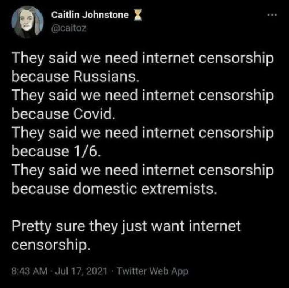Image resolution: width=289 pixels, height=288 pixels.
Task: Click the final word 'censorship.'
Action: (51, 245)
